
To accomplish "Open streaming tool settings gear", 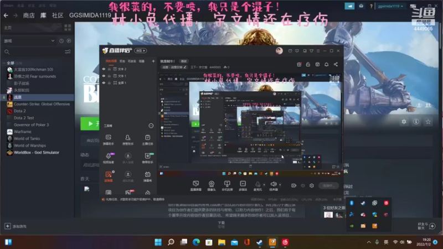I will click(312, 185).
